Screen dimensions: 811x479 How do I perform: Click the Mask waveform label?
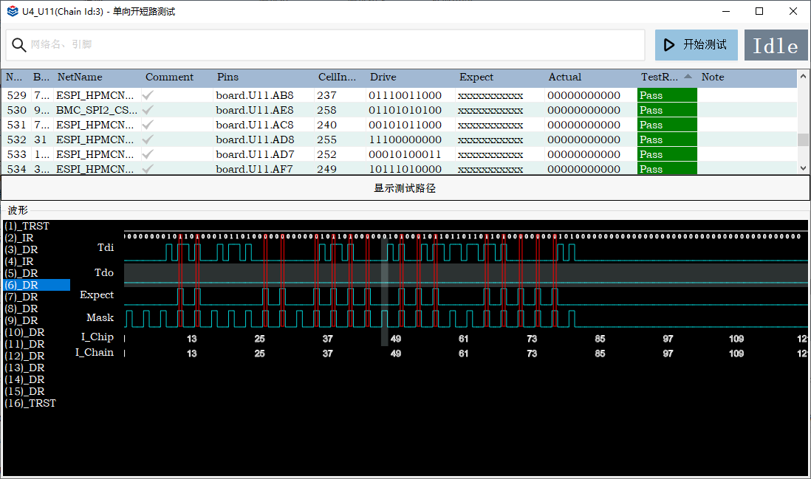100,318
